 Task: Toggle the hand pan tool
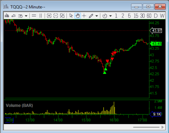78,16
